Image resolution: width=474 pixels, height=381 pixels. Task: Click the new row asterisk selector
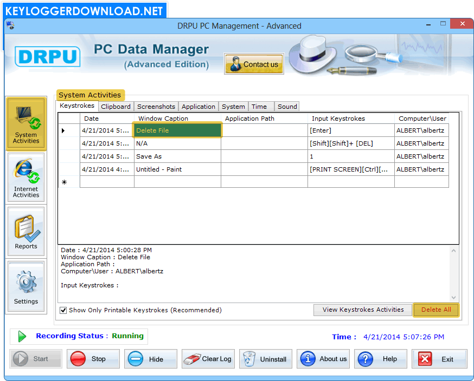point(69,182)
